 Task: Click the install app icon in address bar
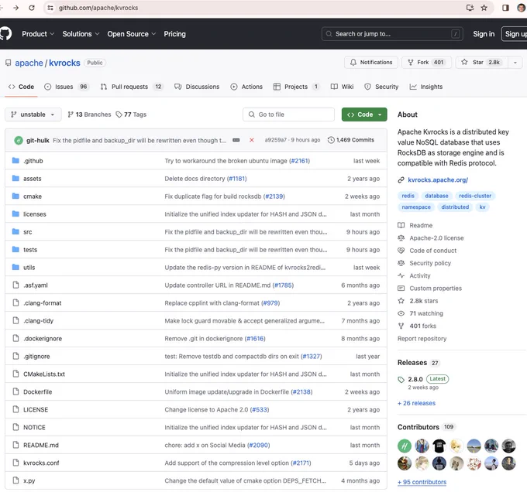coord(470,8)
